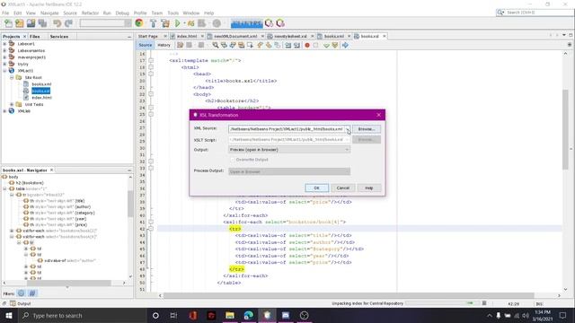Screen dimensions: 575x323
Task: Expand the Labocar1 project node
Action: [x=4, y=44]
